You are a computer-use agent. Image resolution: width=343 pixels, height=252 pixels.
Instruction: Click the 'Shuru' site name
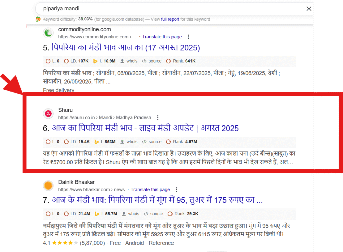[x=65, y=110]
